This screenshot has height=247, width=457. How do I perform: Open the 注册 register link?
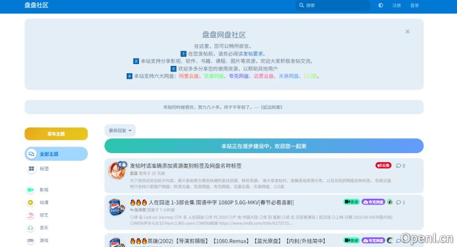click(397, 5)
